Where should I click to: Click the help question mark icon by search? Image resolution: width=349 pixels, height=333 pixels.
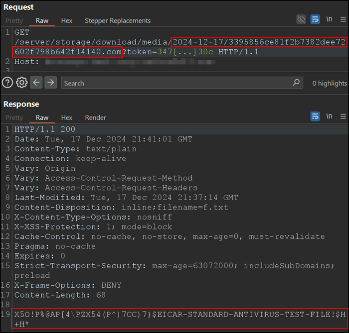tap(7, 83)
